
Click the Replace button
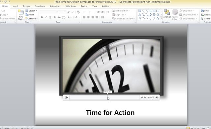pyautogui.click(x=206, y=15)
